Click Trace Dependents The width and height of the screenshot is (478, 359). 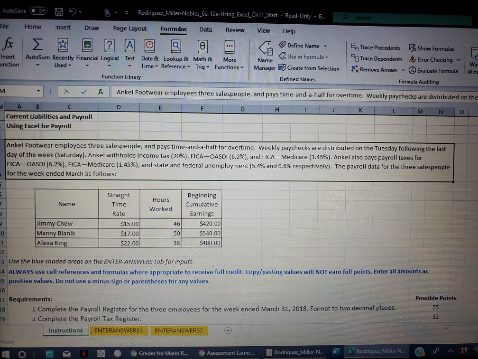coord(376,58)
